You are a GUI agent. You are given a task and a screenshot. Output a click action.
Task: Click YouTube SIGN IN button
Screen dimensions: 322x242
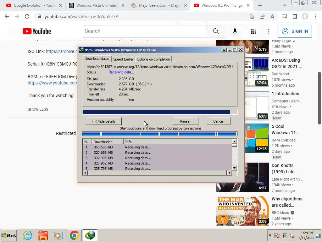point(295,31)
